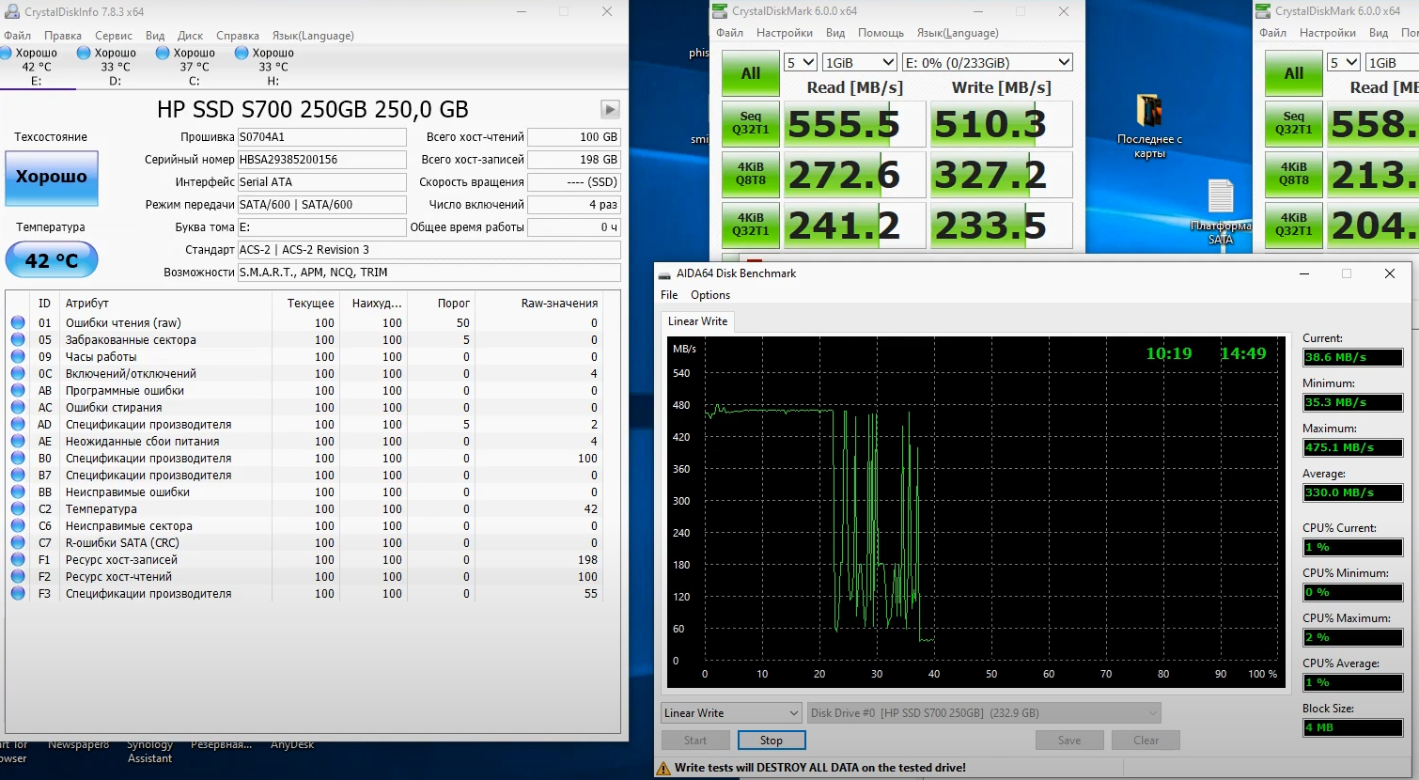The height and width of the screenshot is (780, 1419).
Task: Click the status circle for Неисправимые ошибки
Action: [x=18, y=491]
